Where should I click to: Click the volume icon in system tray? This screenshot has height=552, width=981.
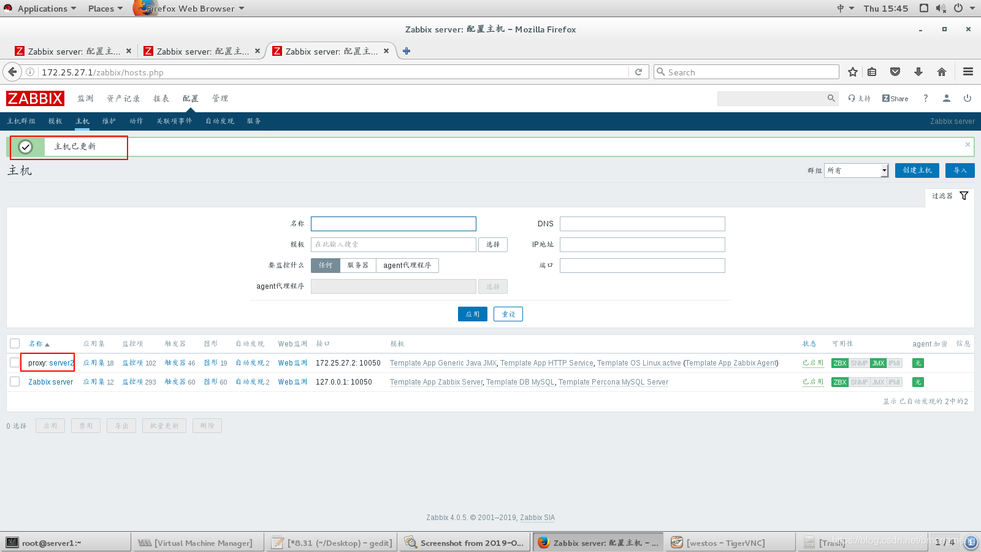coord(941,8)
